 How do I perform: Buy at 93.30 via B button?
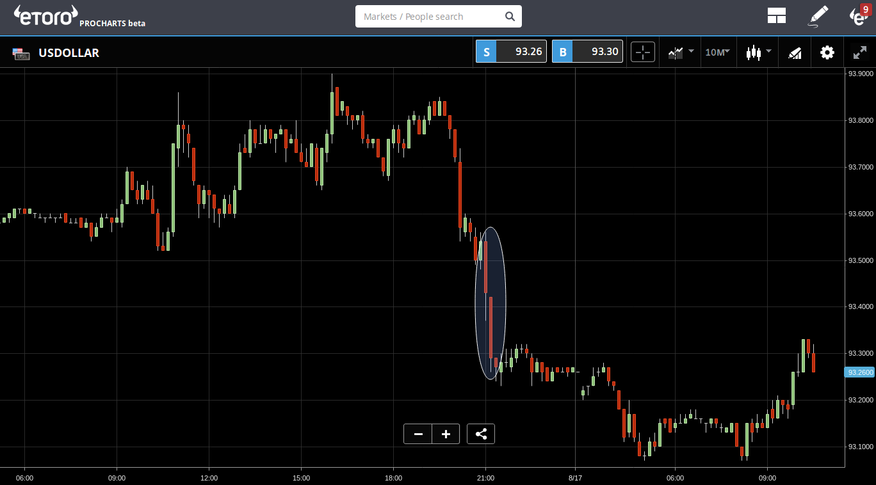tap(587, 52)
